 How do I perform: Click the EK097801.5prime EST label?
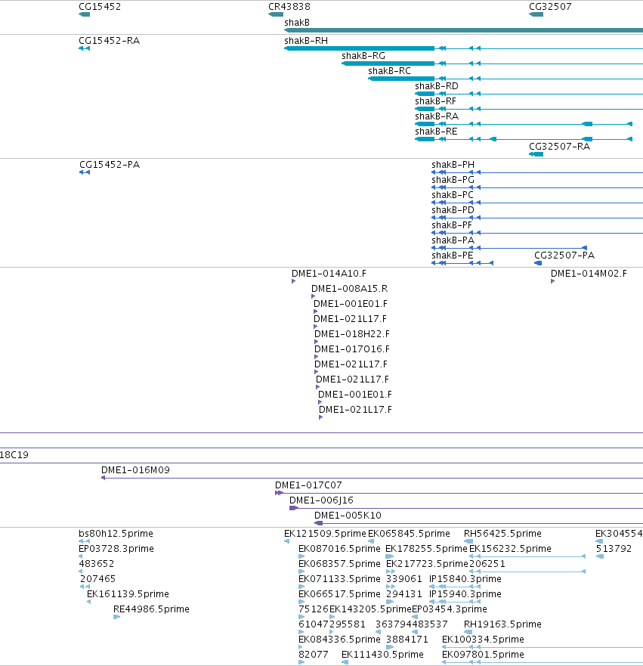483,655
